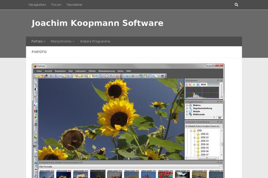Open the website search icon
Screen dimensions: 268x178
[236, 5]
